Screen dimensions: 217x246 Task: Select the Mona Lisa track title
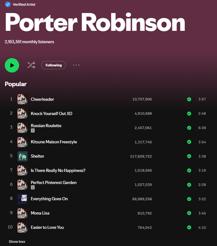(x=40, y=213)
